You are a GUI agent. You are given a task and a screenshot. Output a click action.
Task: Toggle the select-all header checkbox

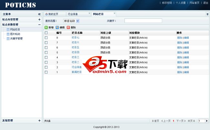pos(46,33)
